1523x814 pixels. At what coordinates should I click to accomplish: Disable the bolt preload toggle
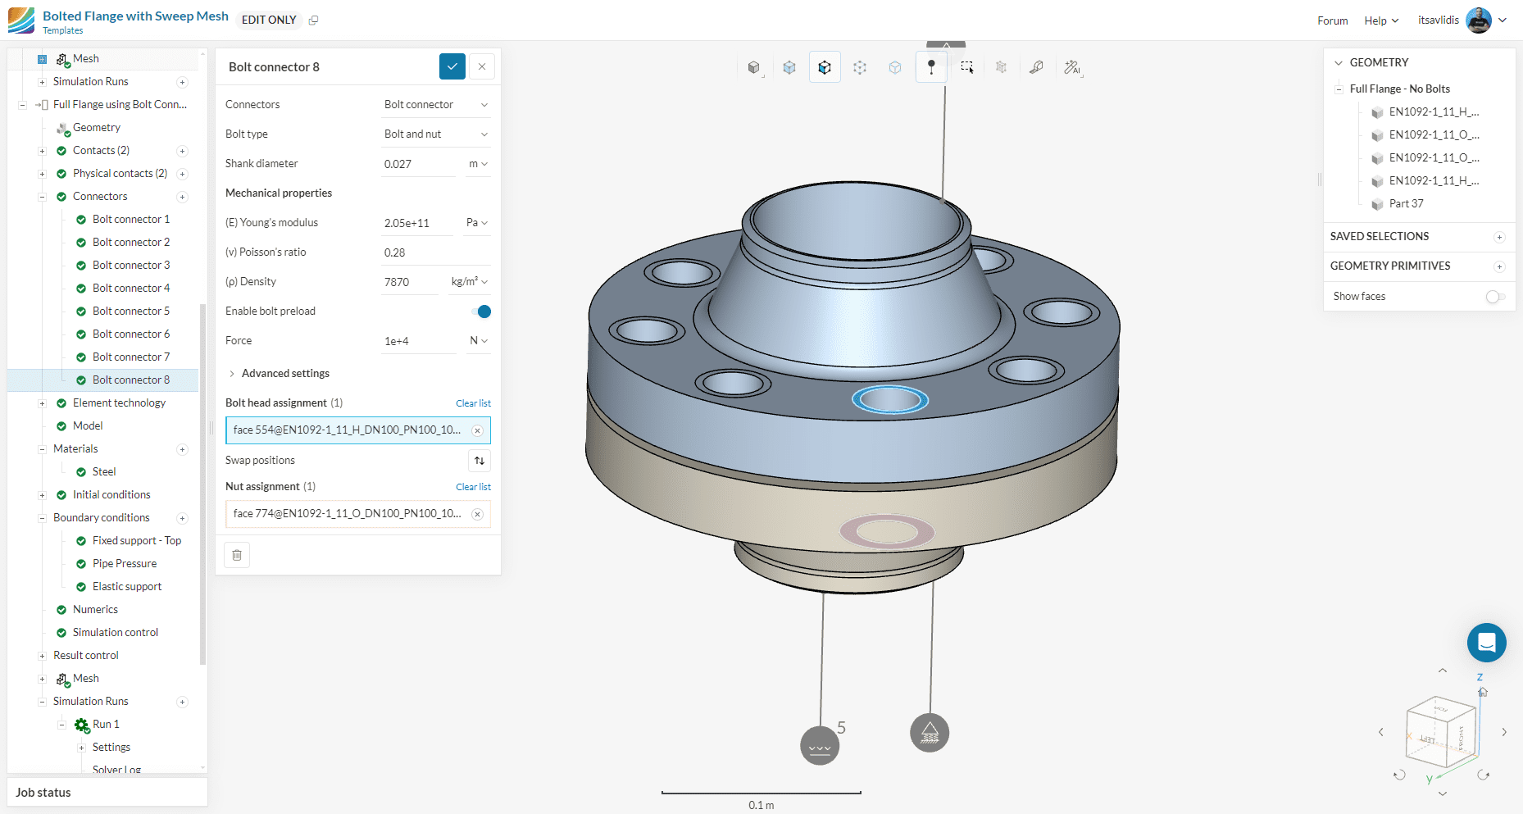pyautogui.click(x=482, y=312)
